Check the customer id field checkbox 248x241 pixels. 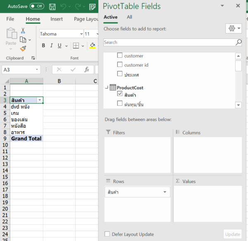(x=120, y=64)
